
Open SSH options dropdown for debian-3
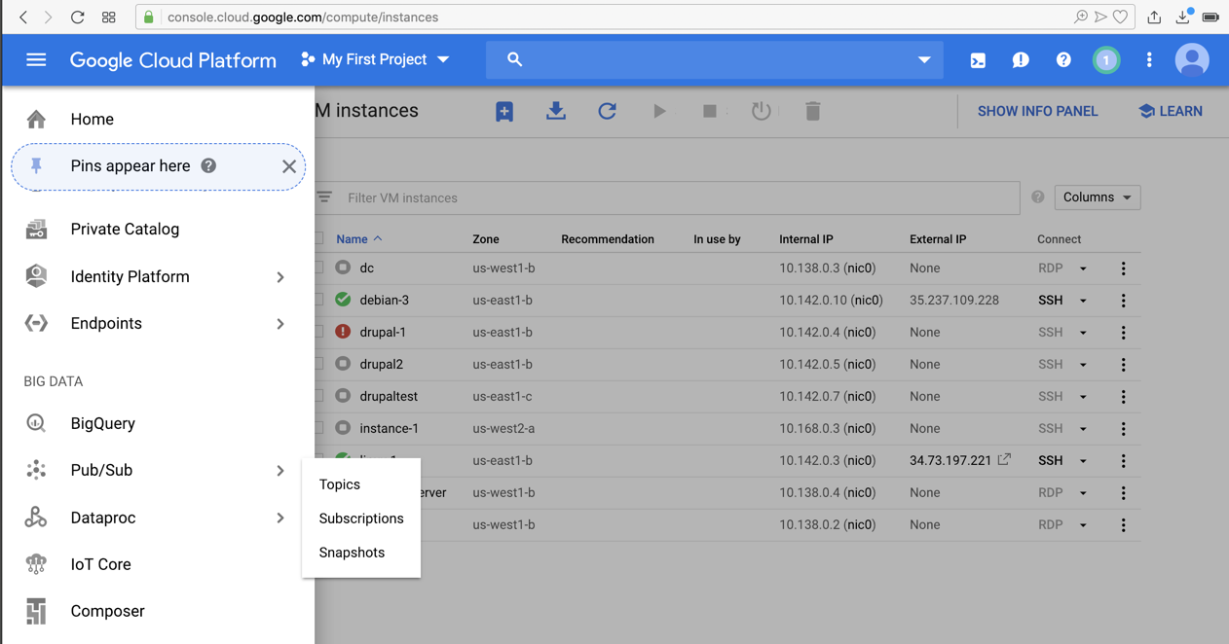pos(1083,301)
